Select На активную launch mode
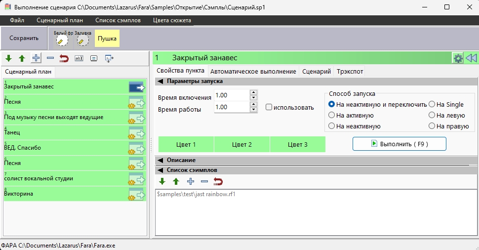This screenshot has height=250, width=479. (x=331, y=115)
